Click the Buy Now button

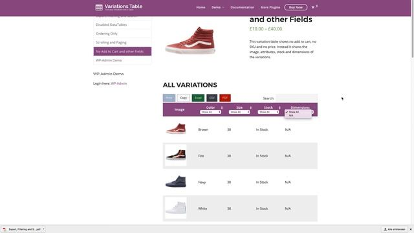(x=296, y=7)
